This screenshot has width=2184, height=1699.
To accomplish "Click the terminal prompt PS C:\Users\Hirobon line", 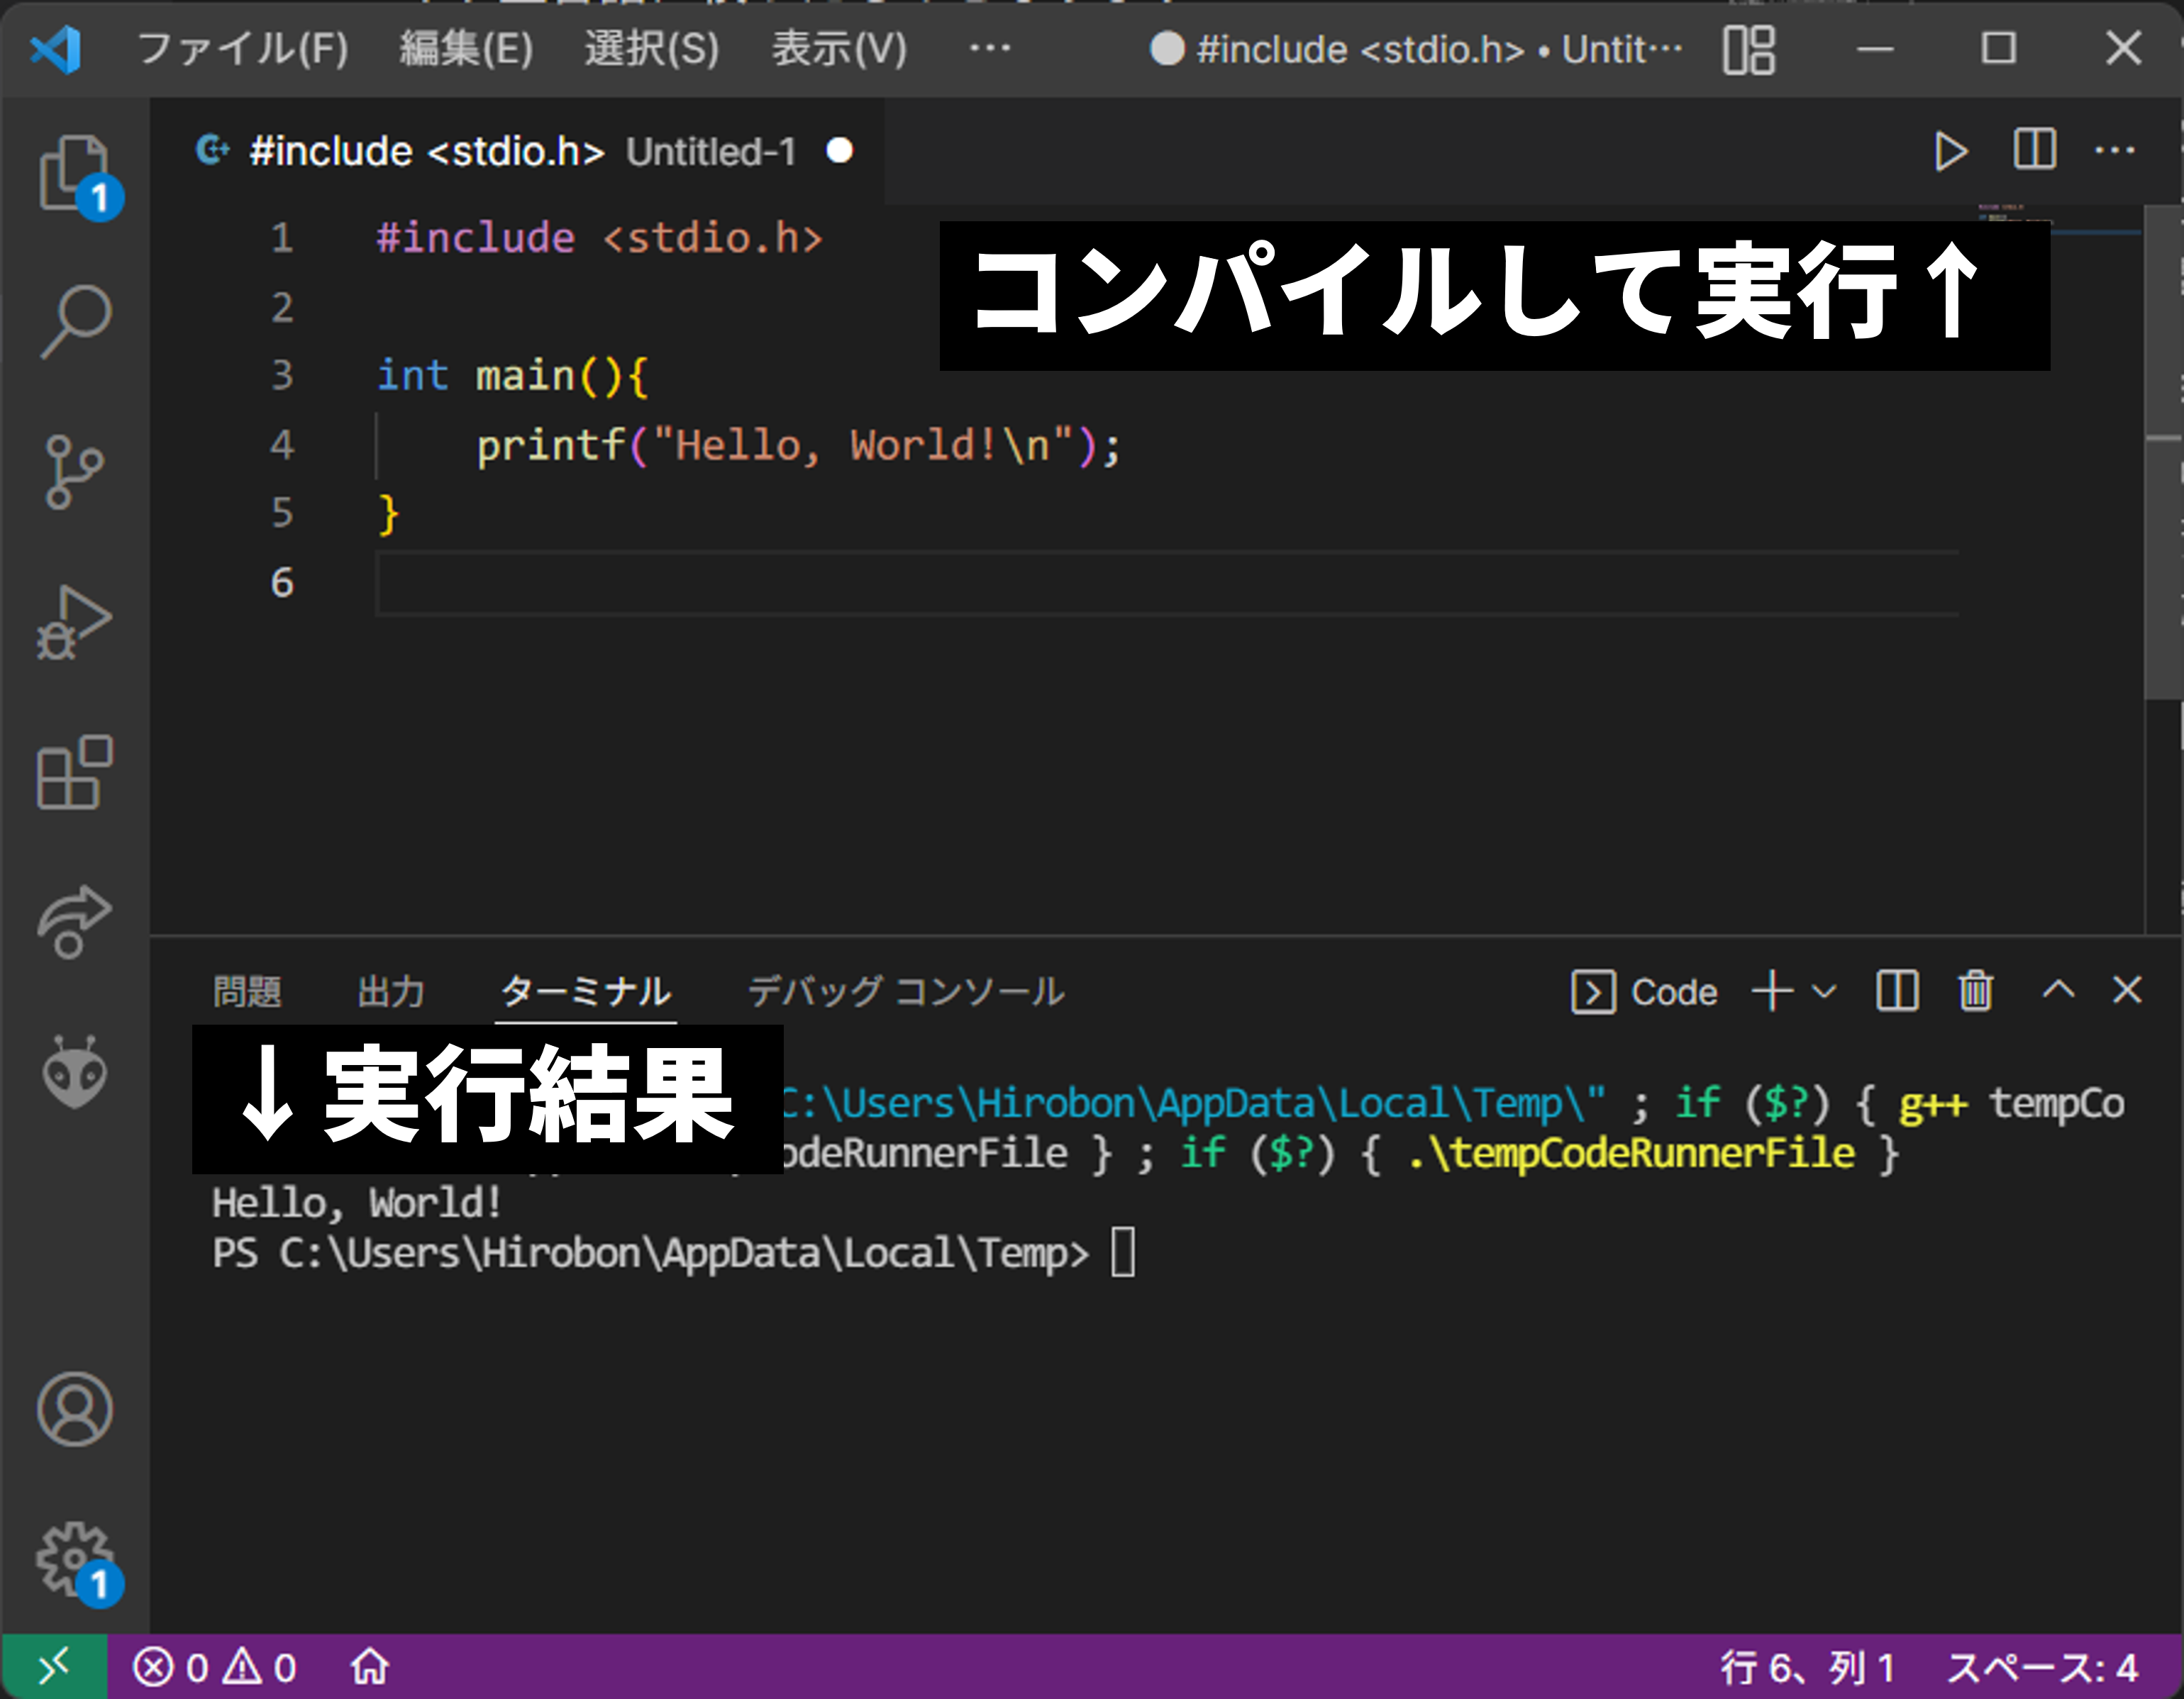I will pos(650,1252).
